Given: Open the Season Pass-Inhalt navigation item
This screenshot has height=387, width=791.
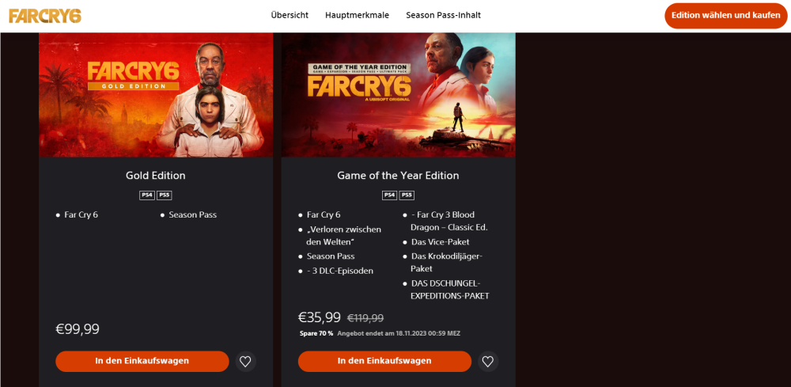Looking at the screenshot, I should 443,16.
